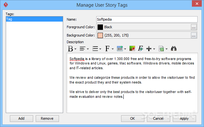
Task: Click the Add button
Action: (x=21, y=118)
